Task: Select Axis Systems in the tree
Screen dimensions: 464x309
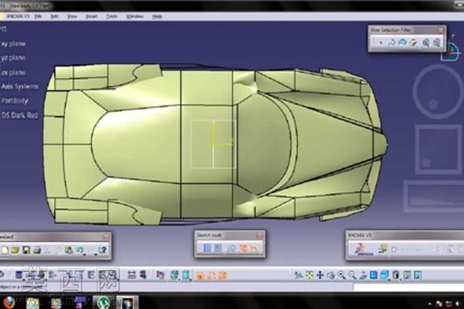Action: [x=20, y=86]
